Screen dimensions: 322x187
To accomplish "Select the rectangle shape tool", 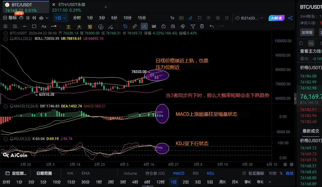I will click(x=34, y=26).
